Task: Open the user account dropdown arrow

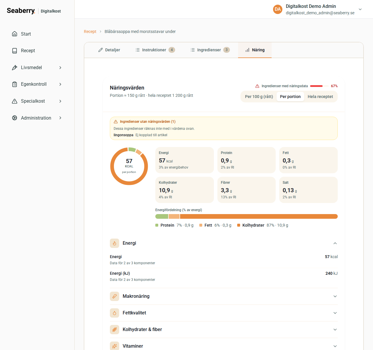Action: pyautogui.click(x=360, y=9)
